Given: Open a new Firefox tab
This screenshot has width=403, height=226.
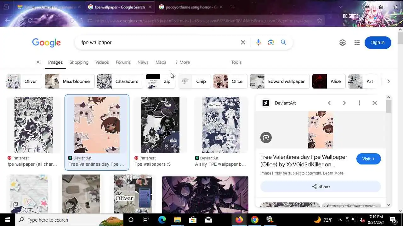Looking at the screenshot, I should [x=233, y=7].
